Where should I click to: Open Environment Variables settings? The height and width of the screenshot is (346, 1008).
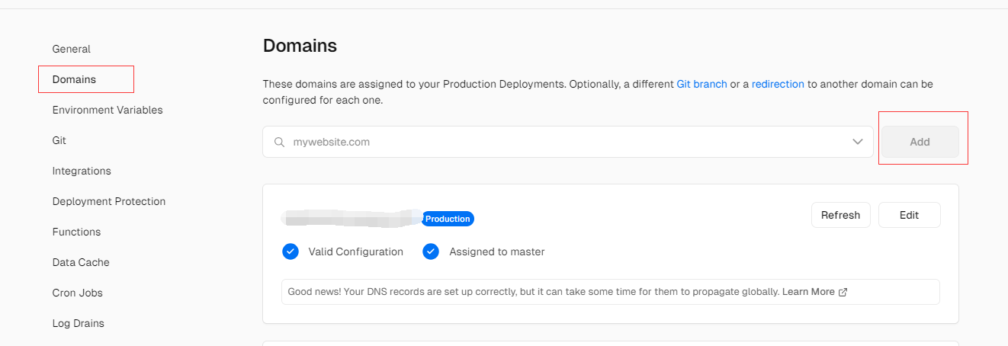tap(108, 110)
